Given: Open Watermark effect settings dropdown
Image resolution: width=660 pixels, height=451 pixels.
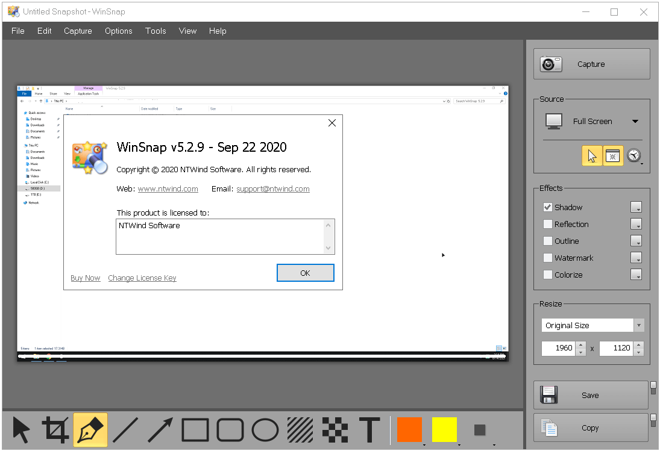Looking at the screenshot, I should pyautogui.click(x=636, y=257).
